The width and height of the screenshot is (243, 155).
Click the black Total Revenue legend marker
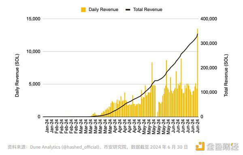[128, 10]
